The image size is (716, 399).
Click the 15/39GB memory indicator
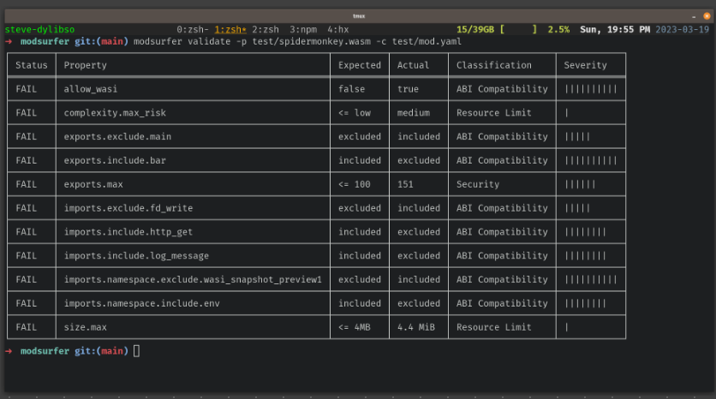click(x=478, y=29)
